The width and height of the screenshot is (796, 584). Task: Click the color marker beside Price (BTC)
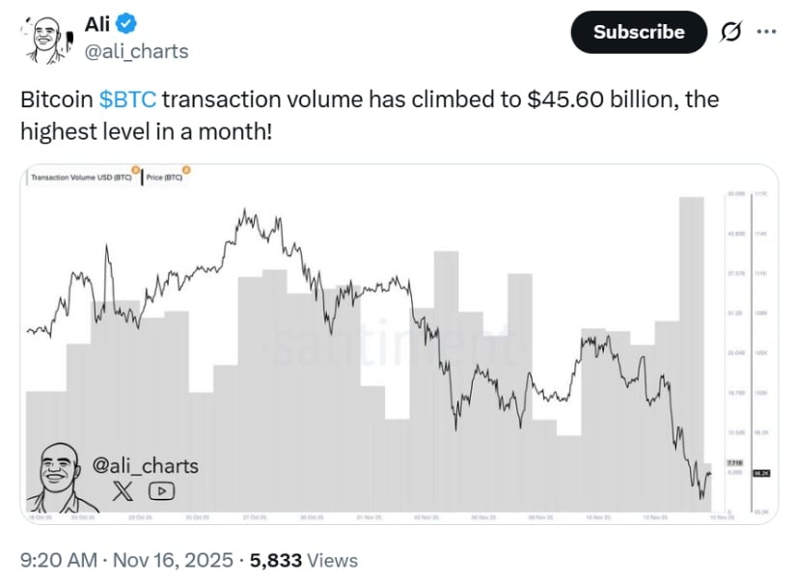click(x=186, y=170)
